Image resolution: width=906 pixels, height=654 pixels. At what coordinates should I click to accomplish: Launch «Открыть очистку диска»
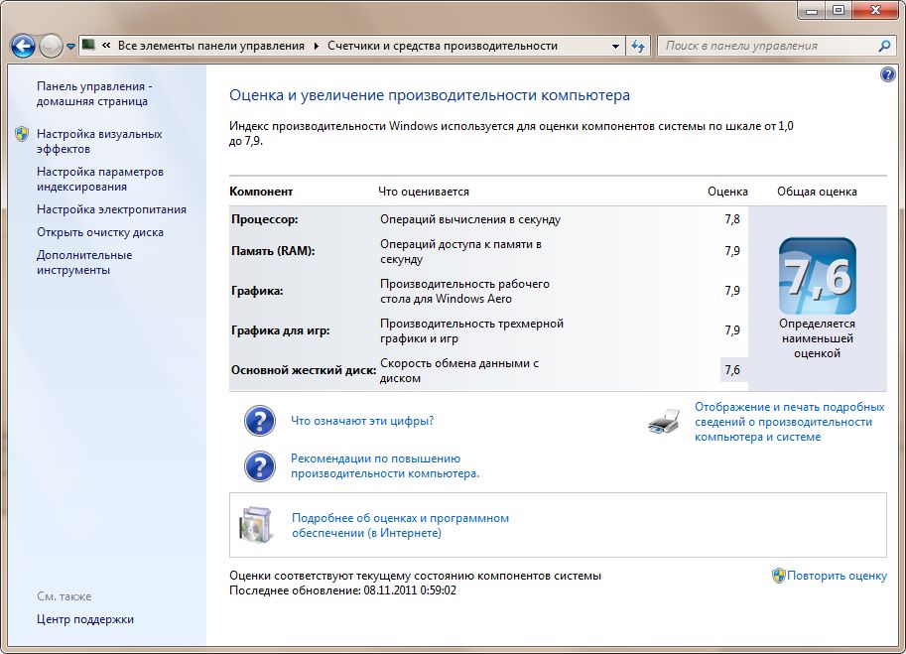click(x=100, y=232)
